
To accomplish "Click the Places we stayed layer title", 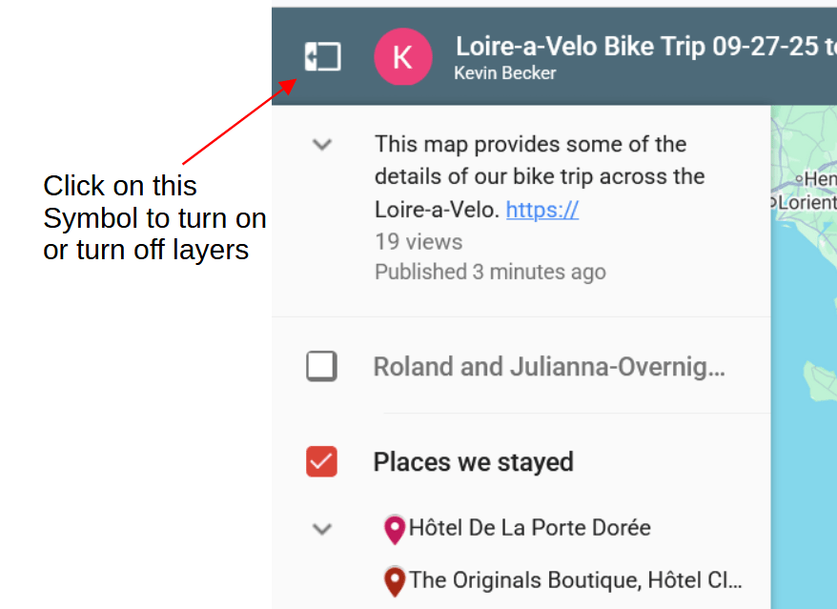I will (473, 462).
